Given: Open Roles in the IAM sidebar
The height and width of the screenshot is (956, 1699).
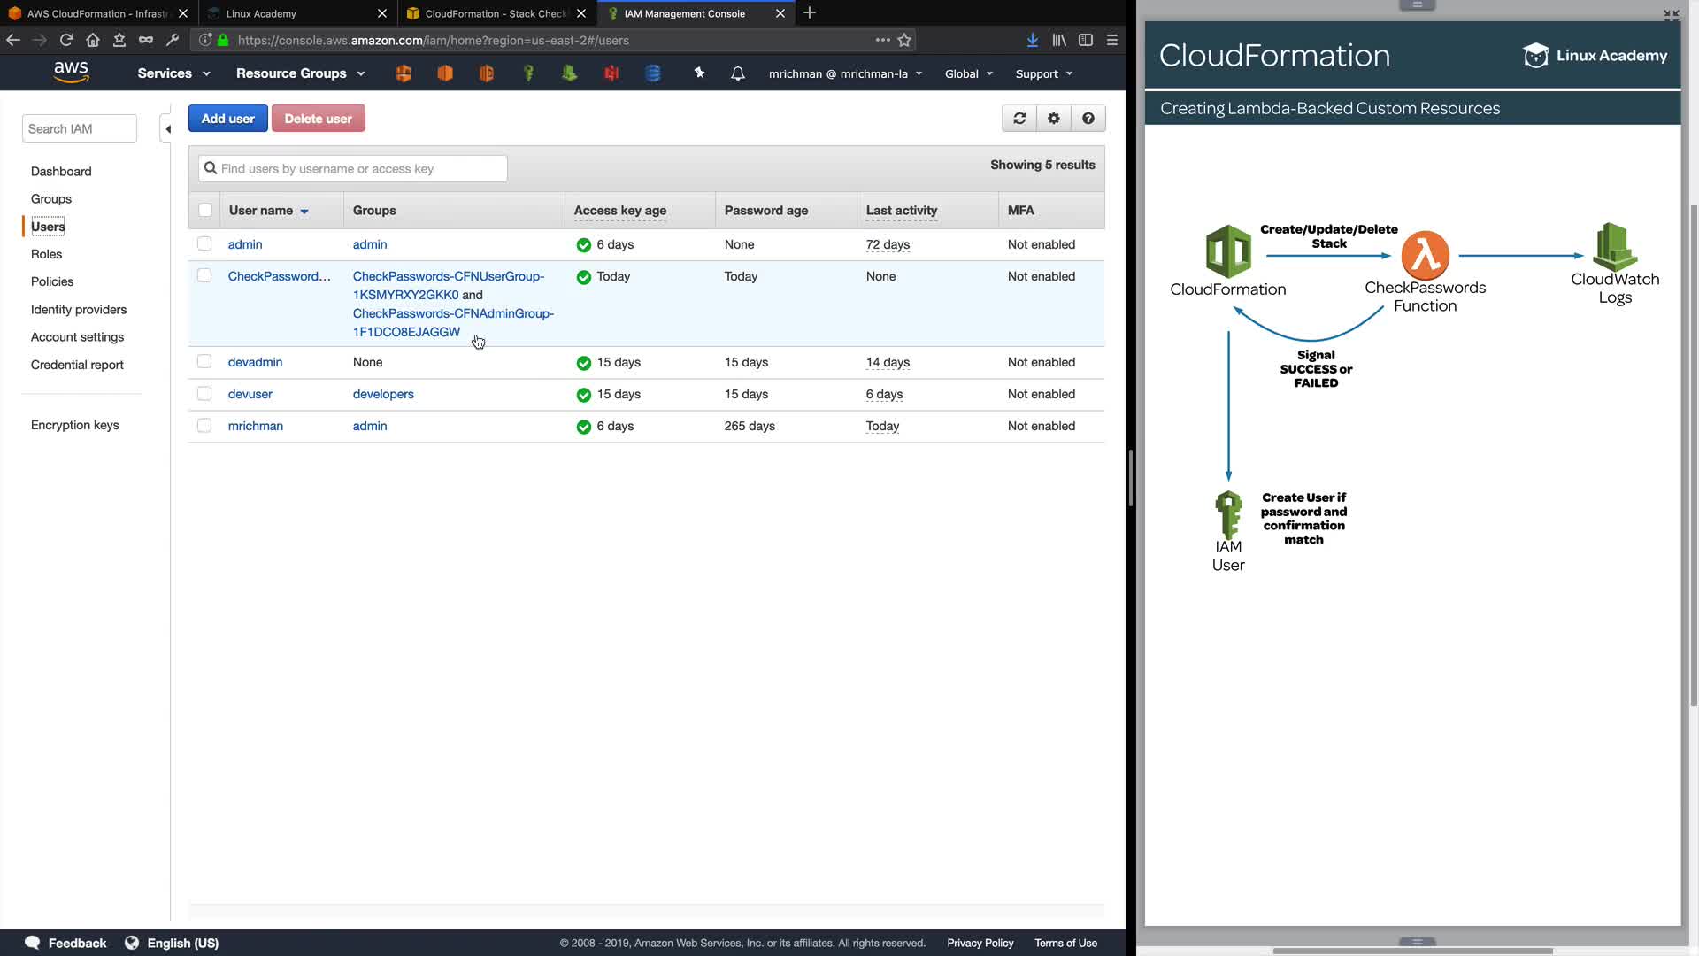Looking at the screenshot, I should [x=46, y=254].
